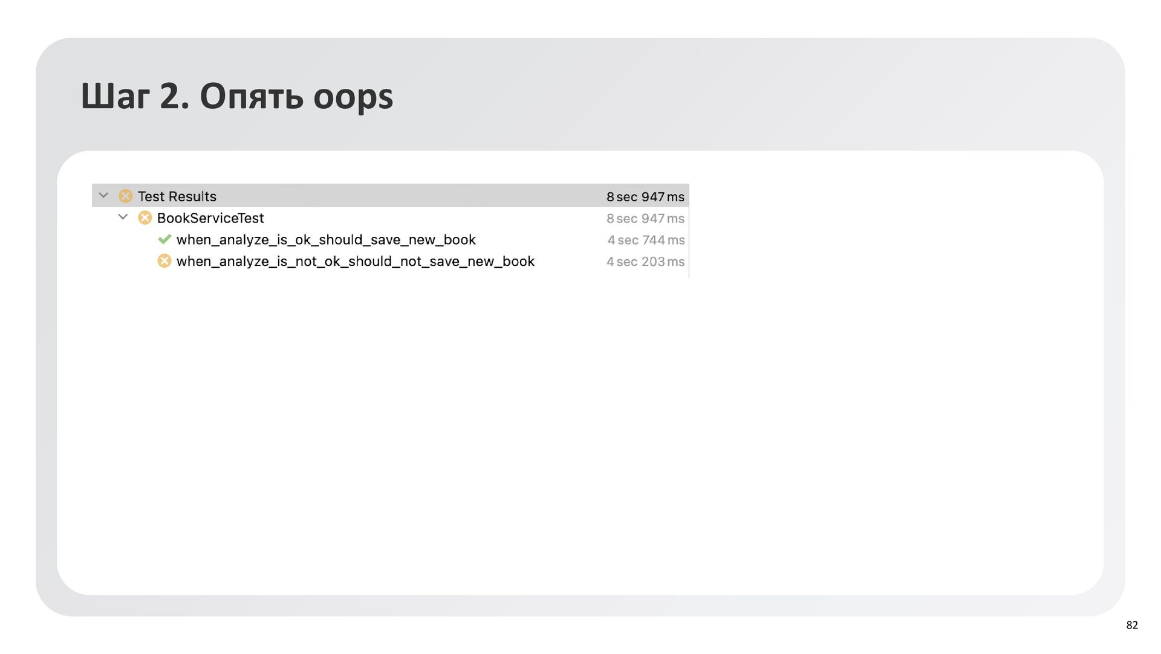Click slide number 82
This screenshot has height=654, width=1161.
(1132, 626)
